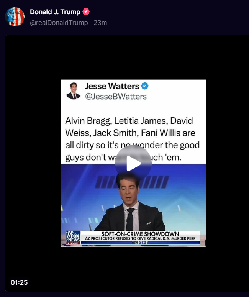
Task: Click the host's face in the studio frame
Action: 128,192
